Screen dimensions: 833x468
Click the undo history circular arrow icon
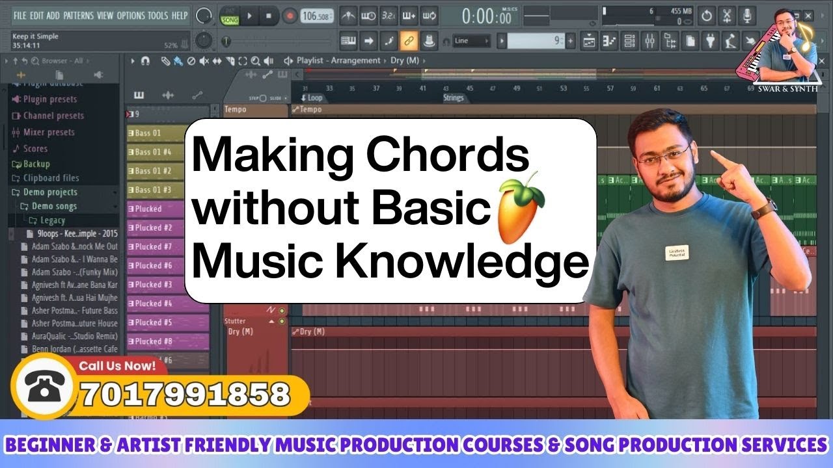(x=707, y=16)
